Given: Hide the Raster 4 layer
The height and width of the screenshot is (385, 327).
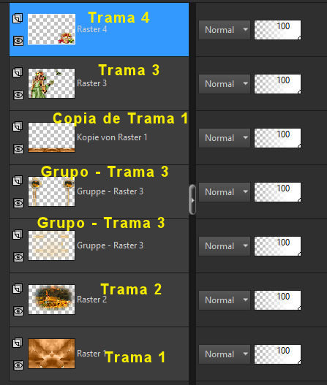Looking at the screenshot, I should [18, 41].
